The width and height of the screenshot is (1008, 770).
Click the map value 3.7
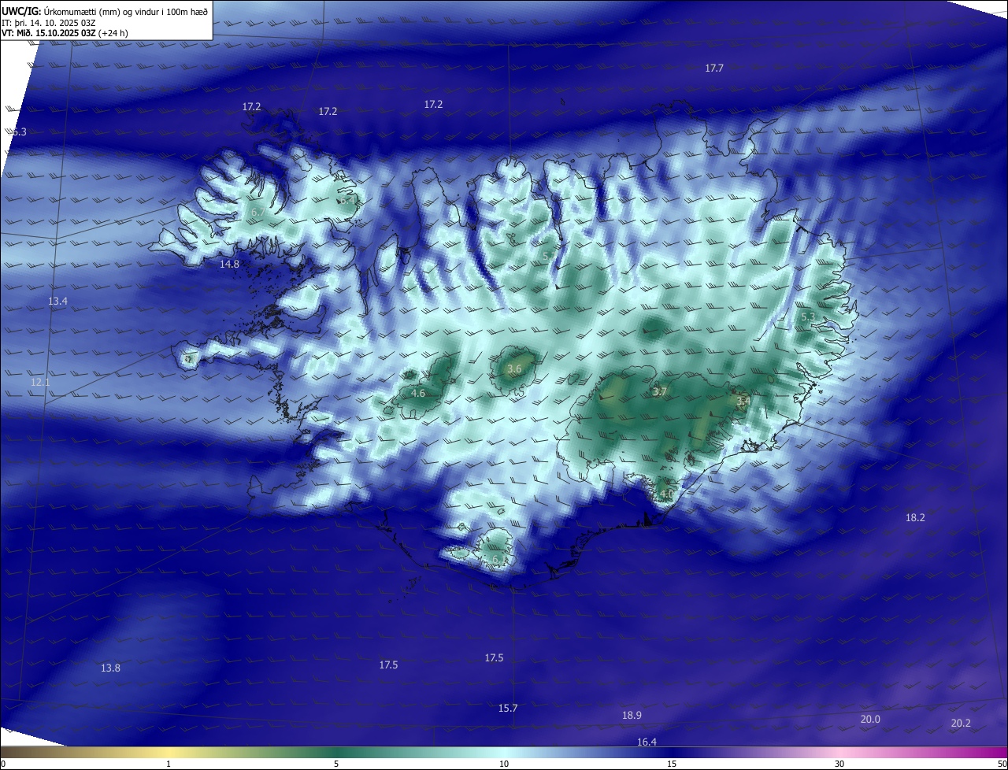click(660, 391)
